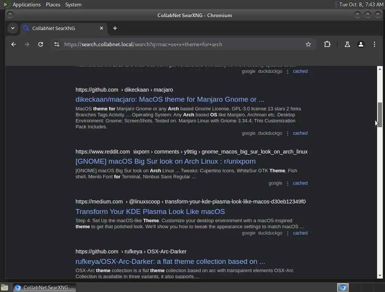
Task: Click scrollbar up arrow
Action: click(x=380, y=69)
